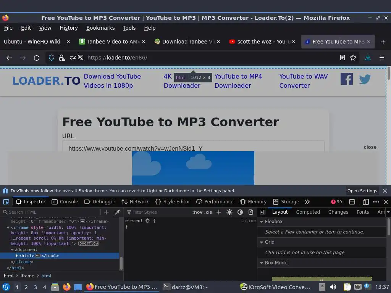The height and width of the screenshot is (293, 391).
Task: Open YouTube to MP4 Downloader link
Action: tap(238, 81)
